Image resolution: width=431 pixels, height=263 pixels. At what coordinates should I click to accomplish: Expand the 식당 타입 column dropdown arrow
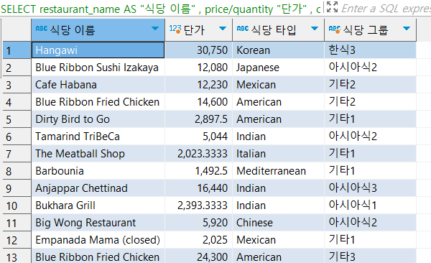(x=315, y=28)
